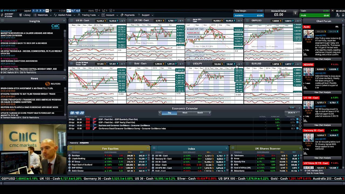Open the Crude Oil West Texas chart menu
The image size is (345, 194).
coord(71,64)
